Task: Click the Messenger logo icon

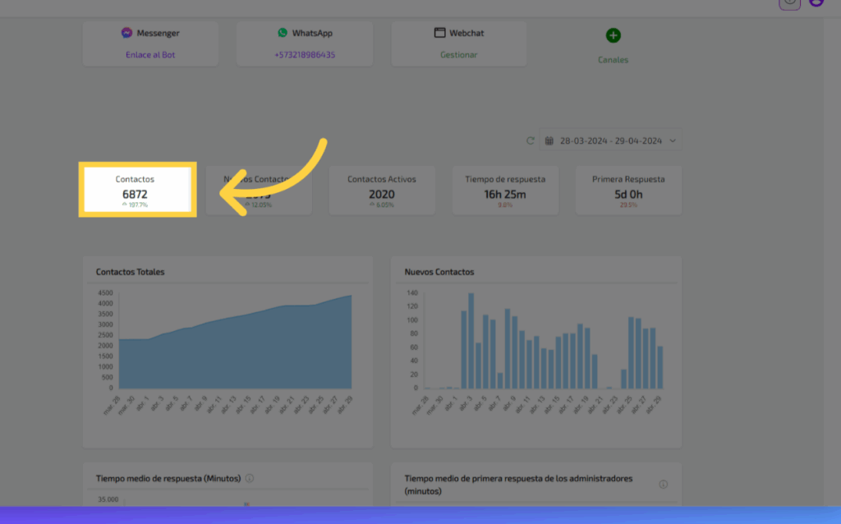Action: (x=126, y=33)
